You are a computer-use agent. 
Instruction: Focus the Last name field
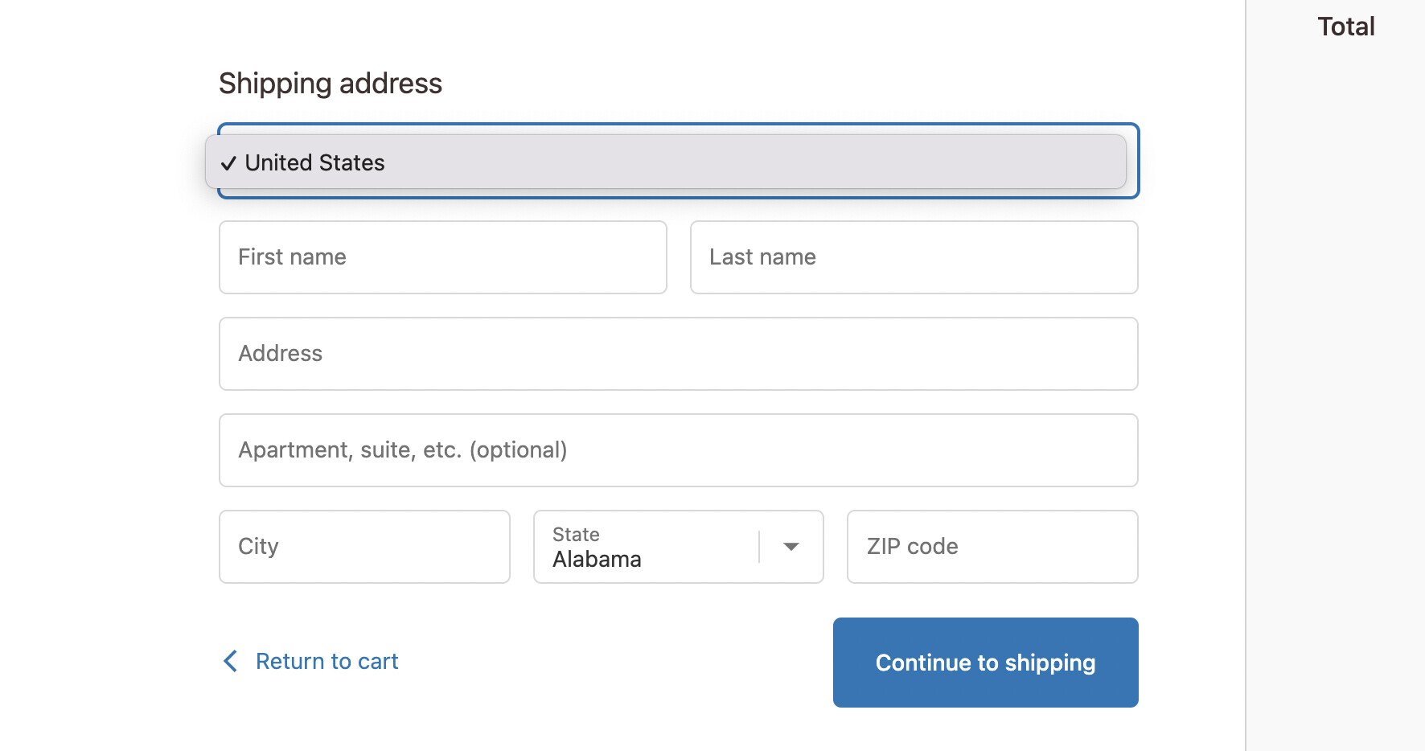tap(914, 257)
